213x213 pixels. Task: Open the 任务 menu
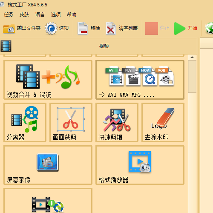(x=9, y=14)
